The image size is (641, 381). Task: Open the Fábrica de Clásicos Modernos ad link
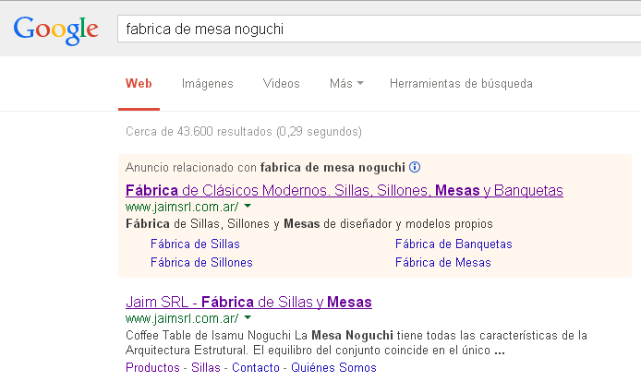(345, 190)
